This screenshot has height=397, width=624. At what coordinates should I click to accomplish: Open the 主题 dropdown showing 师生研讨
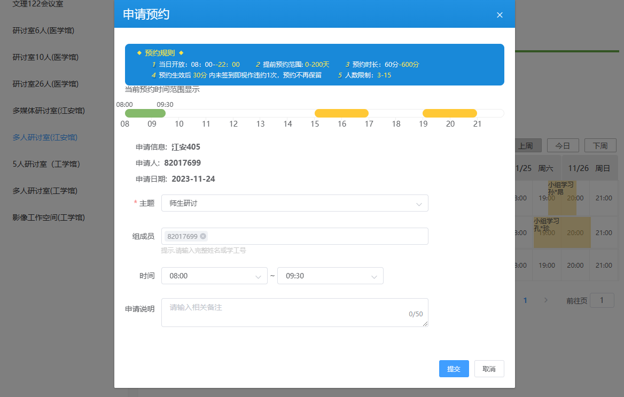coord(294,203)
